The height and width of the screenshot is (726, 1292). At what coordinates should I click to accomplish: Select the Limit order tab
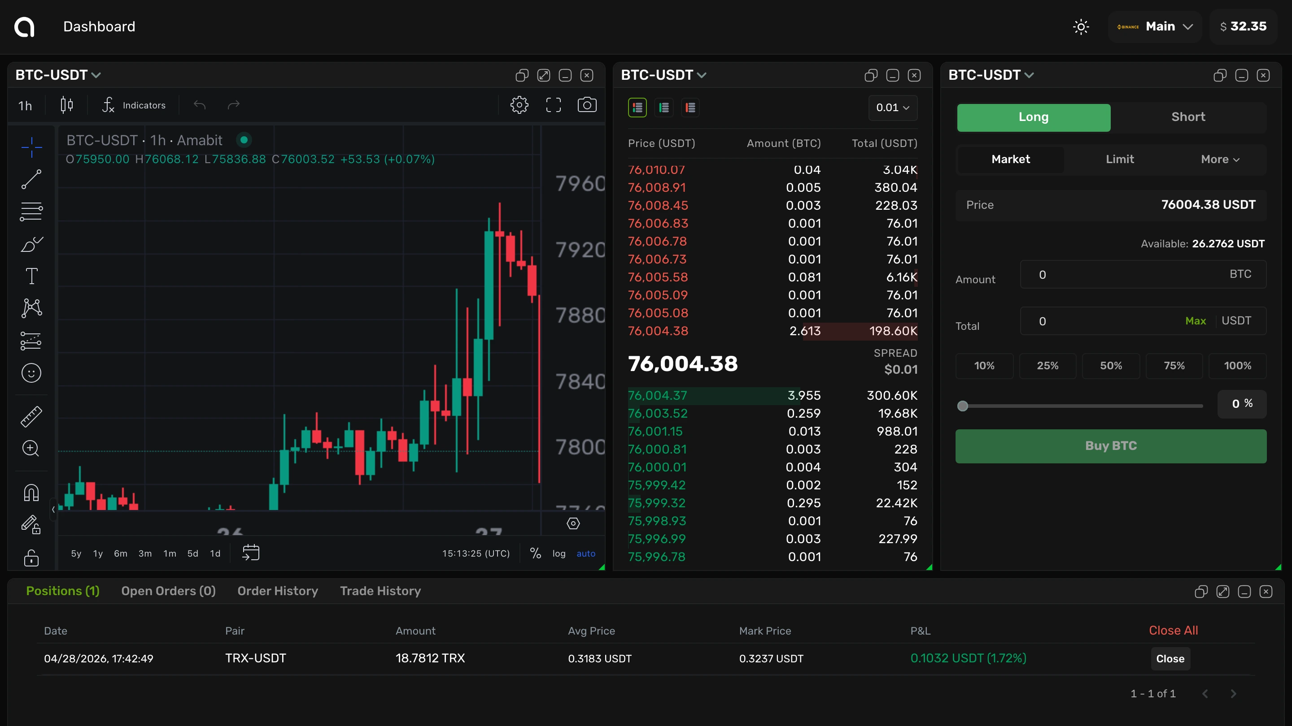tap(1119, 160)
